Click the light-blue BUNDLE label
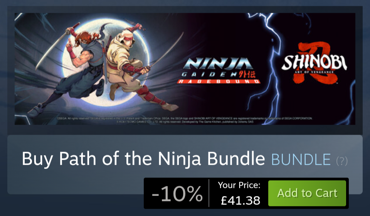This screenshot has width=370, height=216. [301, 160]
